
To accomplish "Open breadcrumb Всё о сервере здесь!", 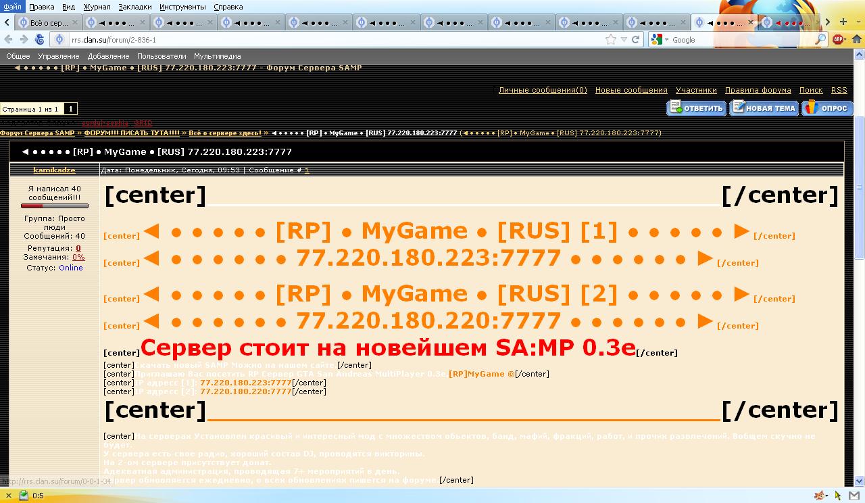I will pos(225,133).
